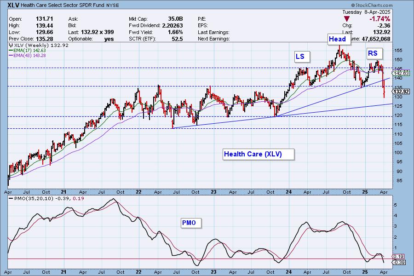414x276 pixels.
Task: Click the Last '132.92 x 399' quote
Action: pos(98,32)
